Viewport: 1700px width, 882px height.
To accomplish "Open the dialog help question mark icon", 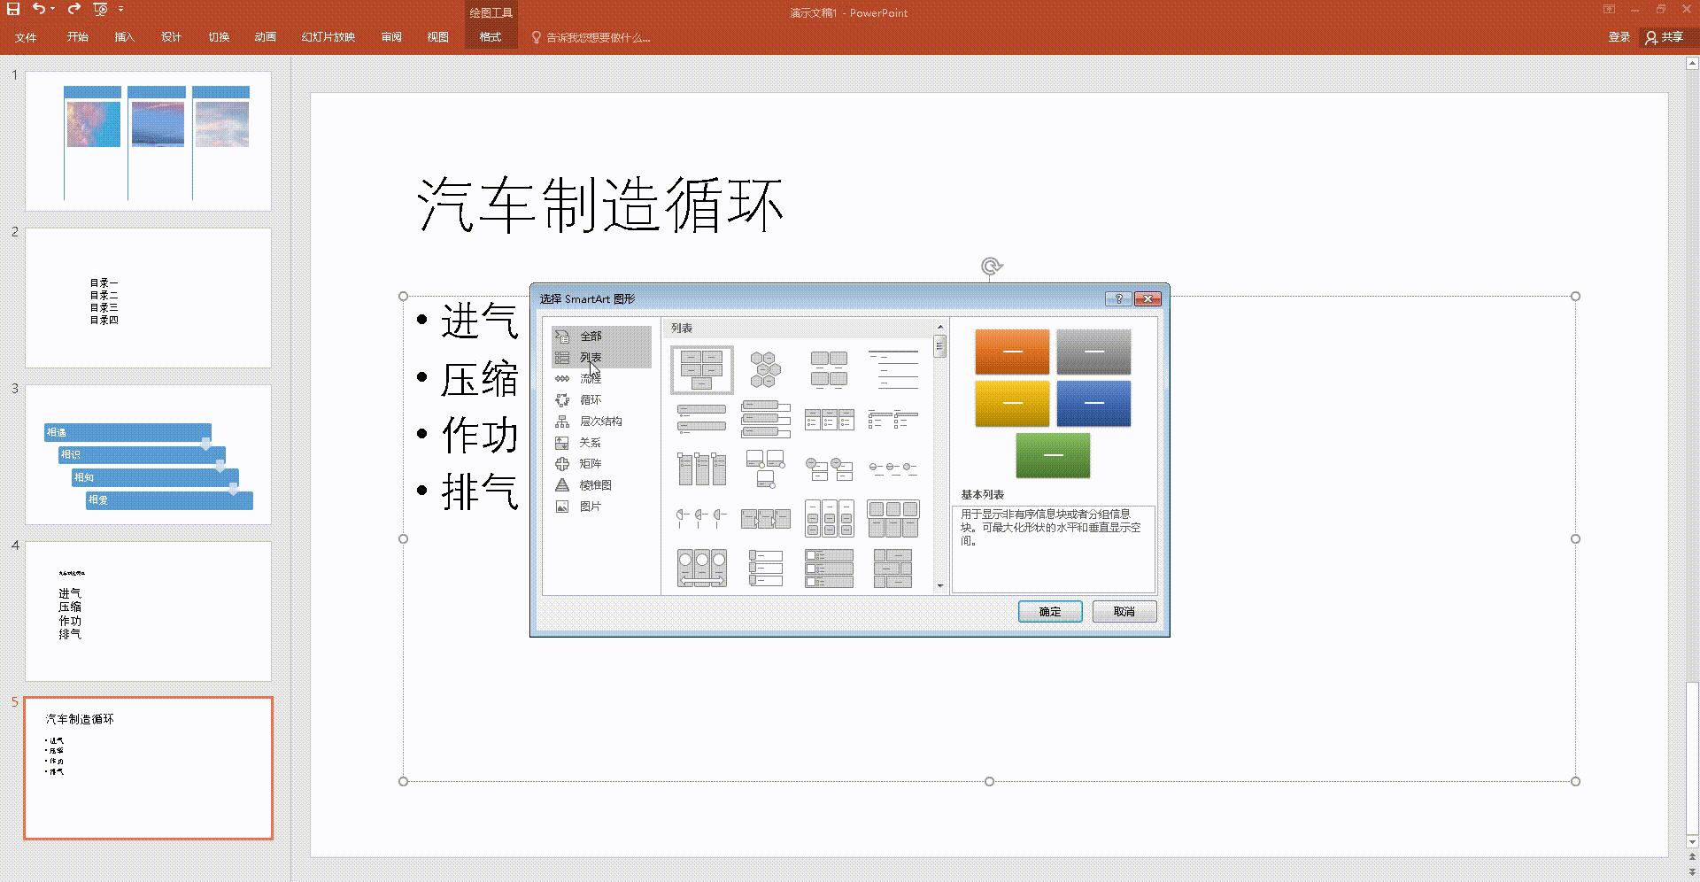I will tap(1118, 299).
